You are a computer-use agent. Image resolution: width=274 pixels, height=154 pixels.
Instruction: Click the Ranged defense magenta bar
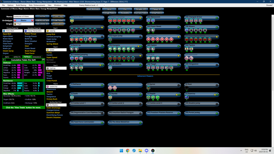(40, 72)
